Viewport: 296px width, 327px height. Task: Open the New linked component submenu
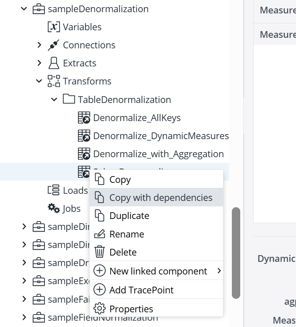click(158, 271)
